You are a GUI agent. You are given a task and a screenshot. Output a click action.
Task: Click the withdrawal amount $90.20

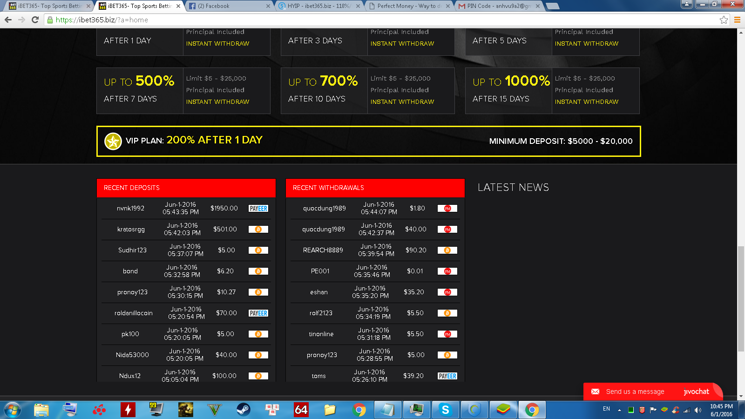(x=416, y=250)
